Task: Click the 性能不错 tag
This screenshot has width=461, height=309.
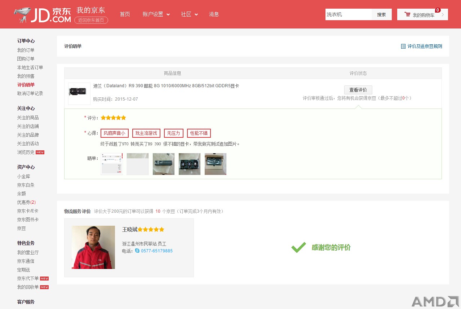Action: click(x=199, y=133)
